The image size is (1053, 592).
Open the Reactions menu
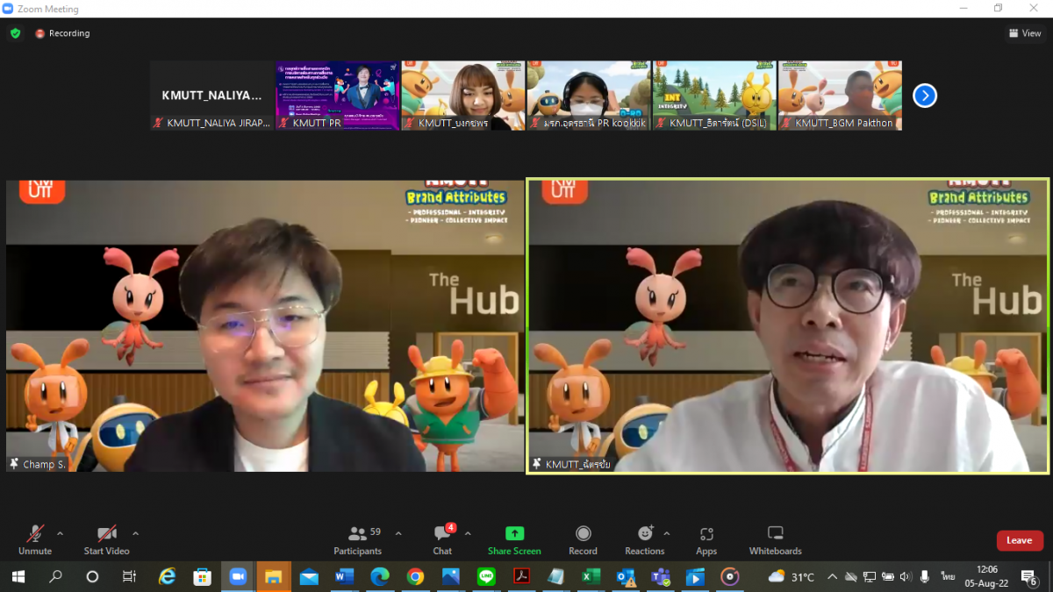tap(645, 539)
